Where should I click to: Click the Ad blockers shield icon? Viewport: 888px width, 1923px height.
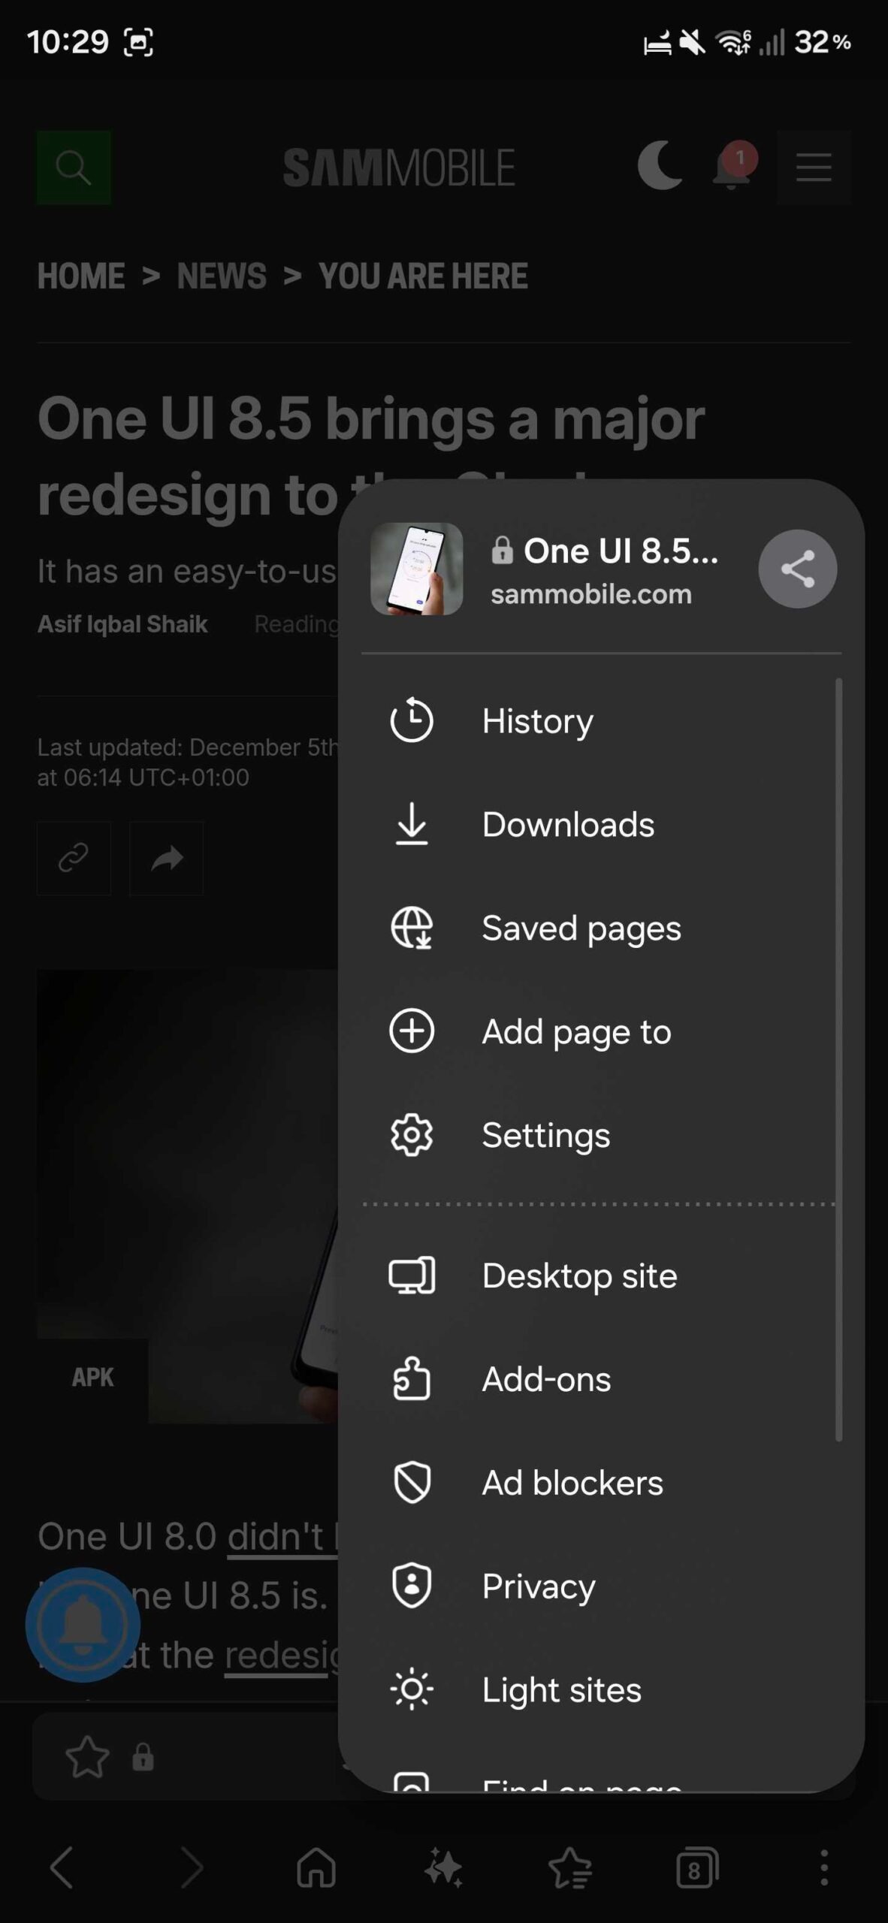[412, 1483]
